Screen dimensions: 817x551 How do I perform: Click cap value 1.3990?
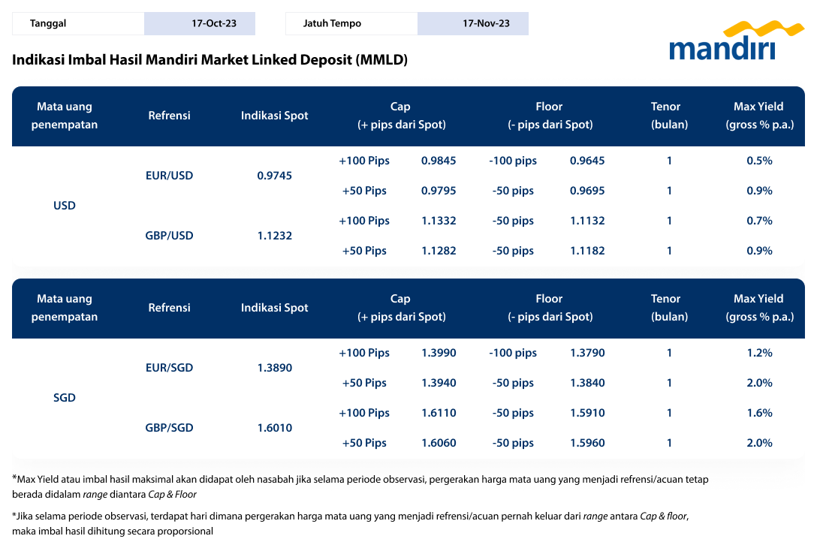pos(439,353)
